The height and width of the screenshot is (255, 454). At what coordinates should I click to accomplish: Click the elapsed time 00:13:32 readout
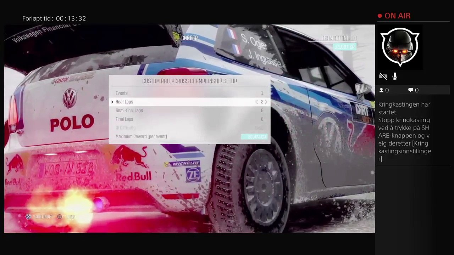click(x=71, y=18)
